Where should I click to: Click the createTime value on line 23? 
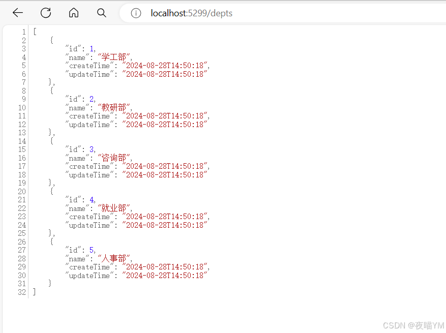[x=165, y=217]
